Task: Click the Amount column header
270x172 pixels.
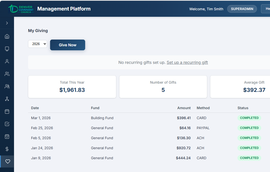Action: click(x=184, y=108)
